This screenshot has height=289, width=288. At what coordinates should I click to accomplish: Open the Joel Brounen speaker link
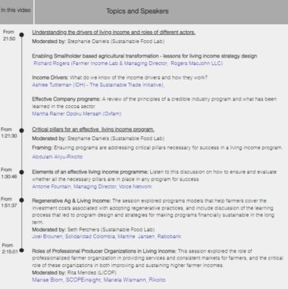point(47,237)
